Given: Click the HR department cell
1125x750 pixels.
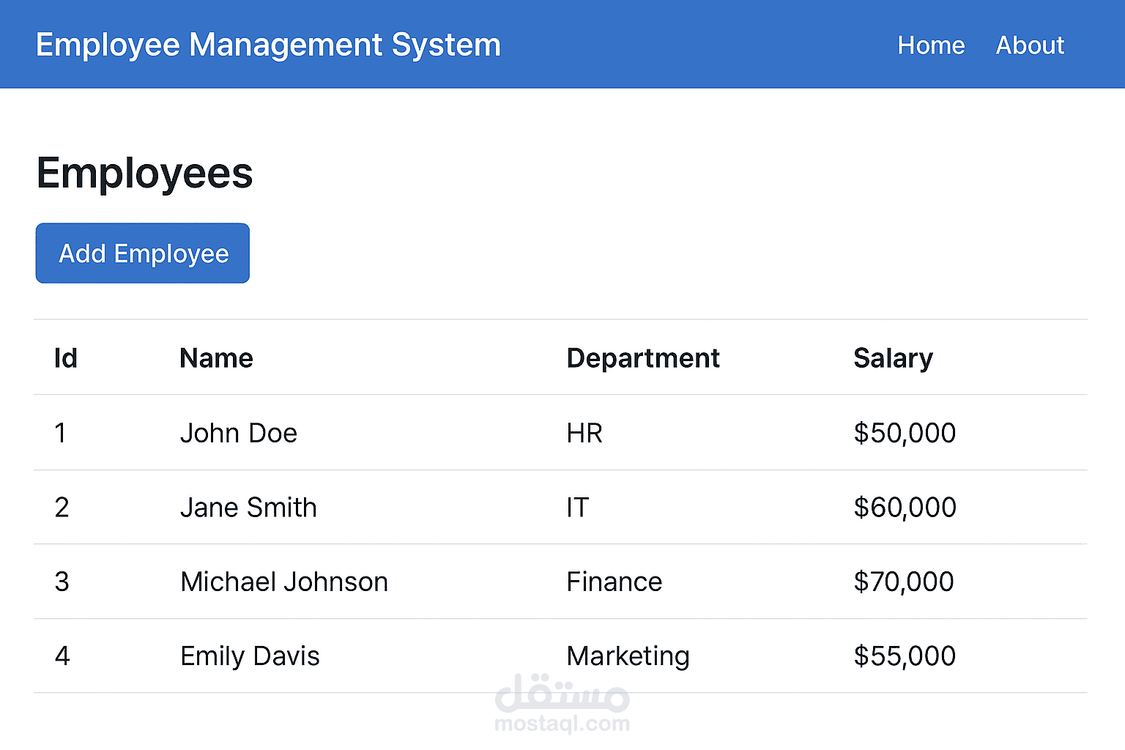Looking at the screenshot, I should (x=584, y=433).
